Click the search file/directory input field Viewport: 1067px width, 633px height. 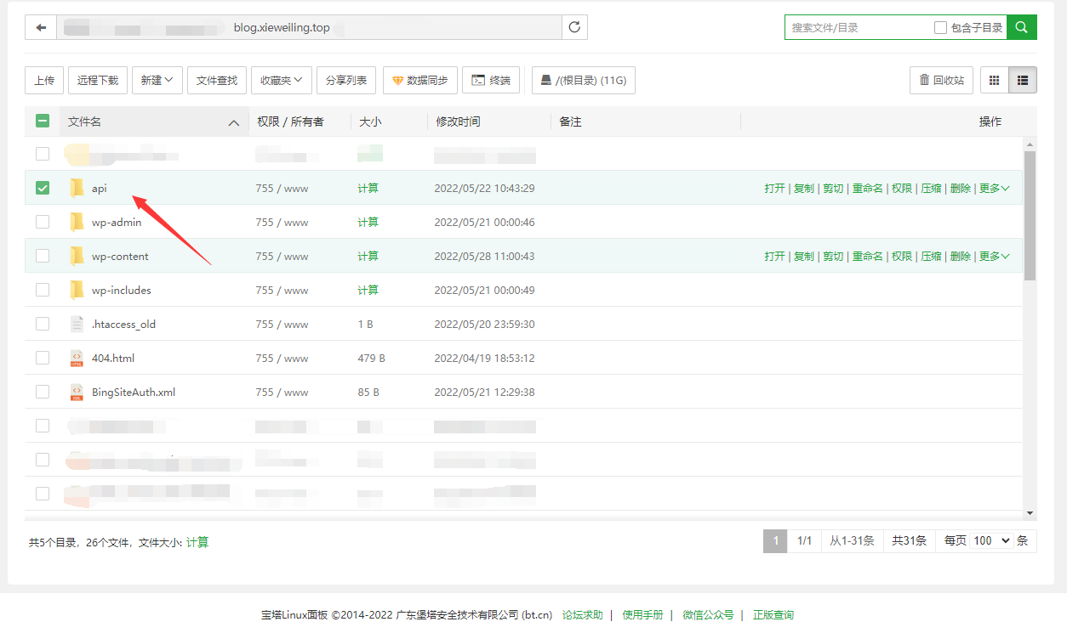click(858, 27)
